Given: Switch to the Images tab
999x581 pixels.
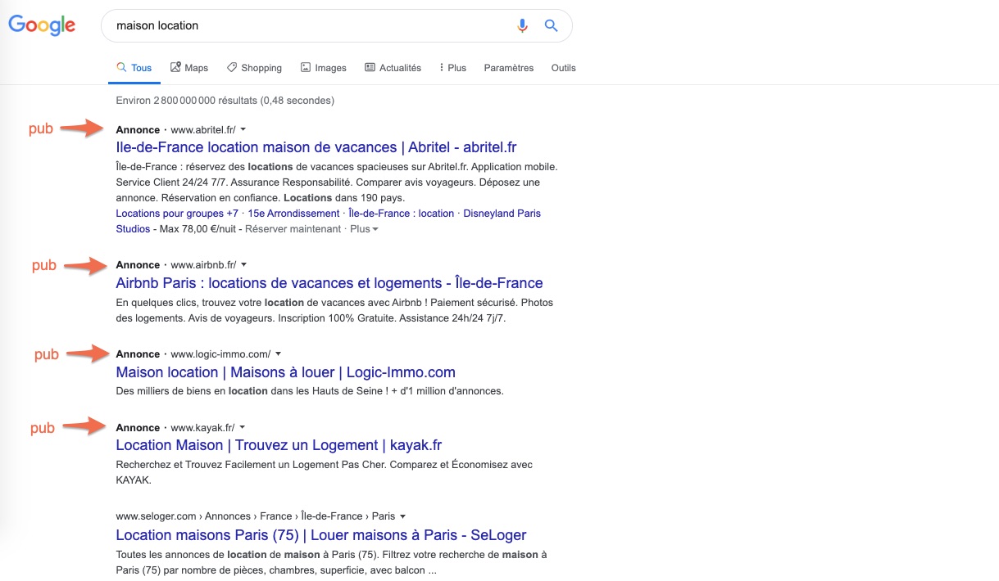Looking at the screenshot, I should 323,68.
